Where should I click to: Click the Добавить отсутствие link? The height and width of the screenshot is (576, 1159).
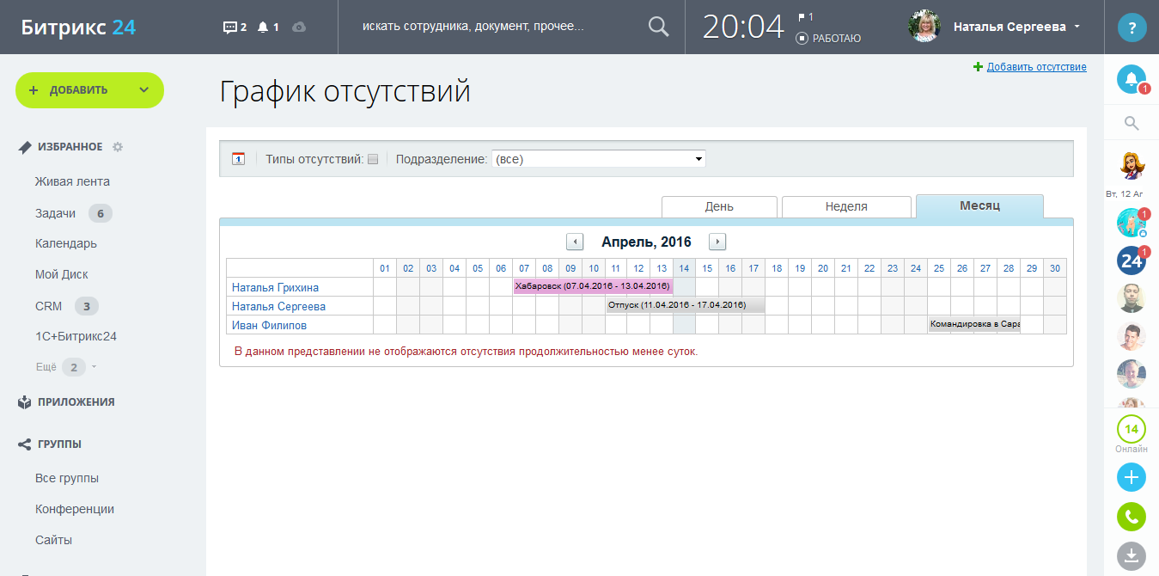pyautogui.click(x=1036, y=67)
